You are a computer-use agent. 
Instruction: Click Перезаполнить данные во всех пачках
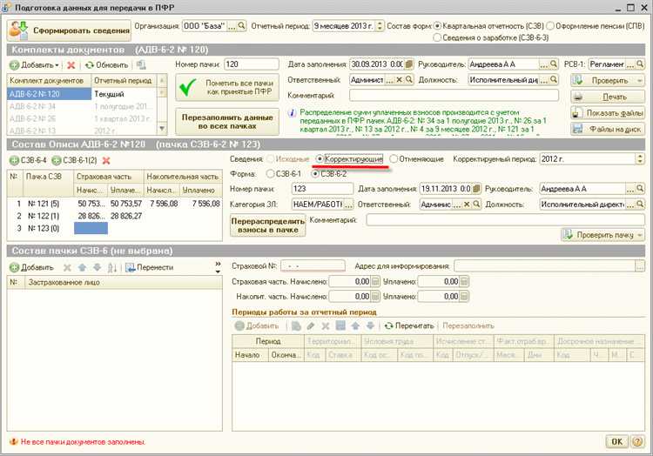pos(230,123)
